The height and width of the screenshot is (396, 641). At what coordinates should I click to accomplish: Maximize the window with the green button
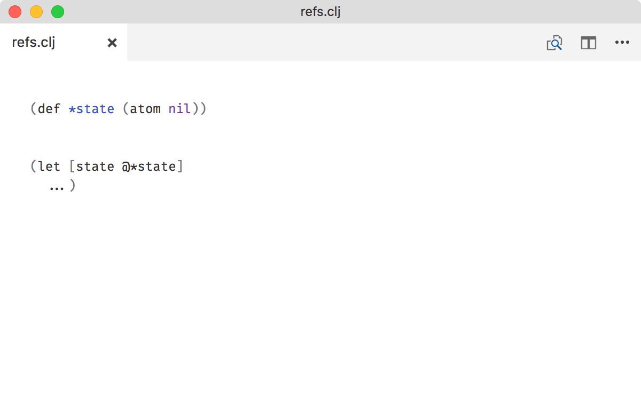coord(58,12)
